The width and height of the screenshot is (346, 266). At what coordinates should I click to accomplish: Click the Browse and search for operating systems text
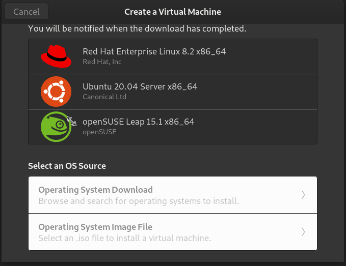tap(139, 201)
